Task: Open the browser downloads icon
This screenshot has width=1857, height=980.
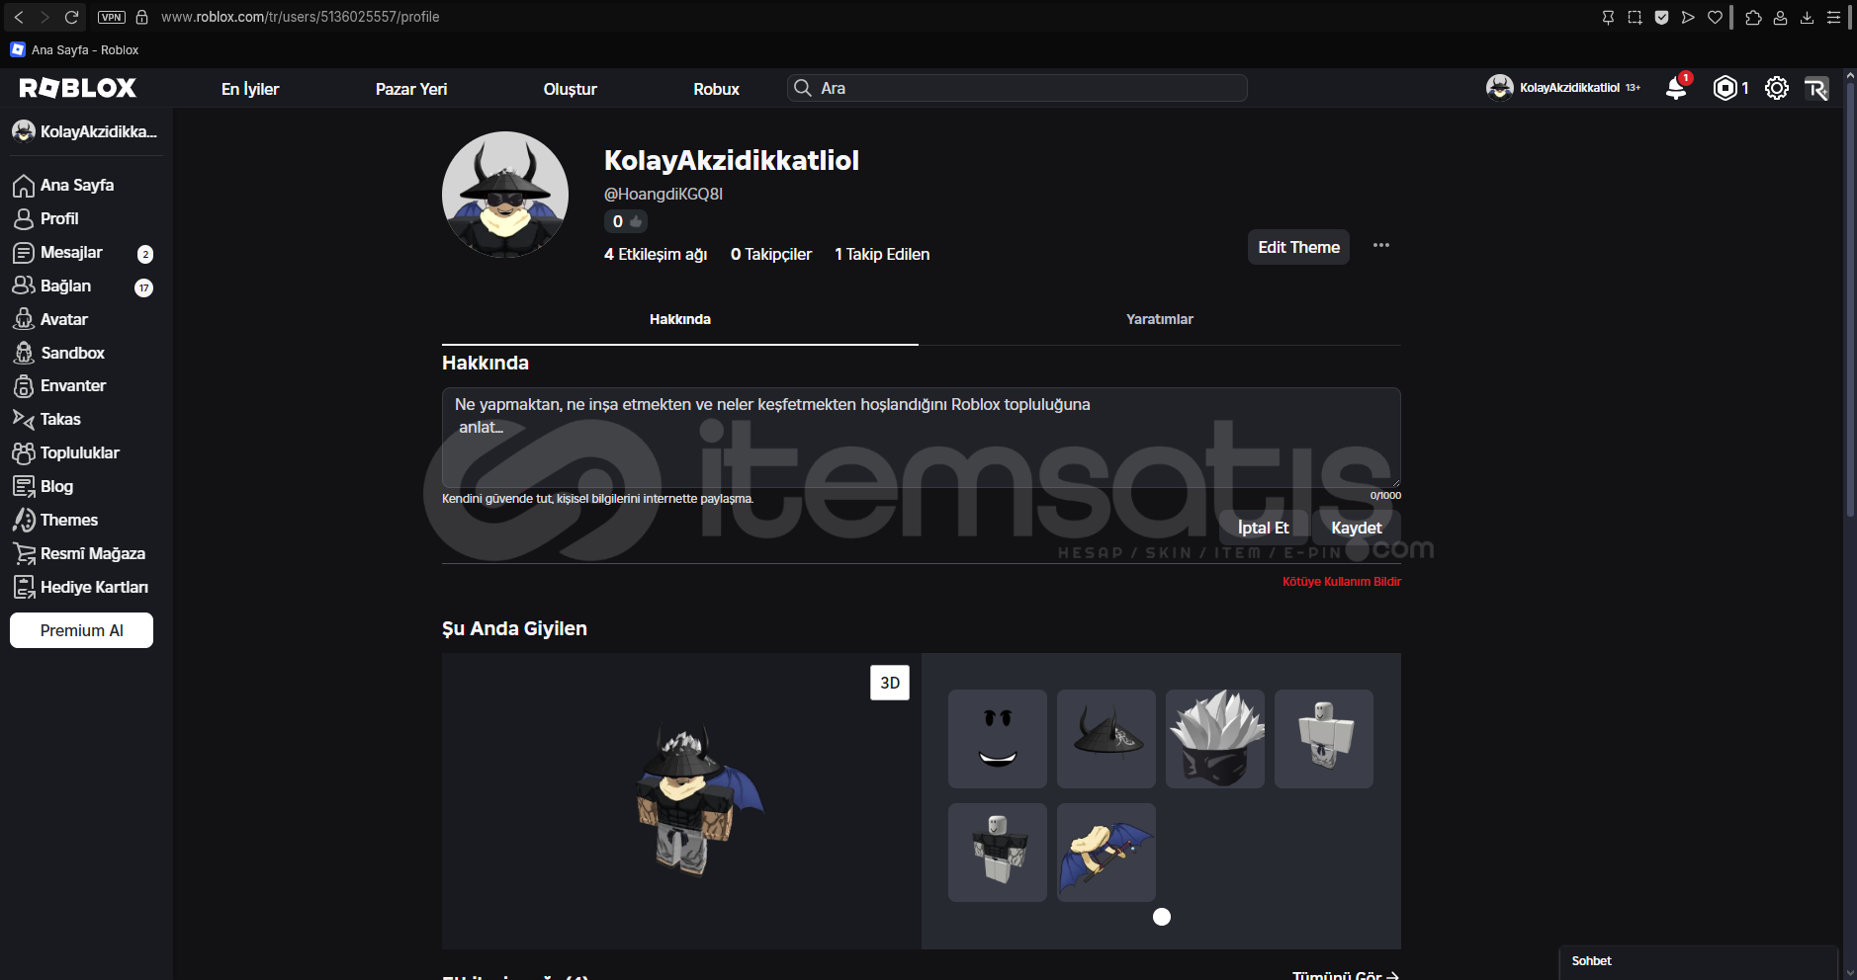Action: tap(1807, 17)
